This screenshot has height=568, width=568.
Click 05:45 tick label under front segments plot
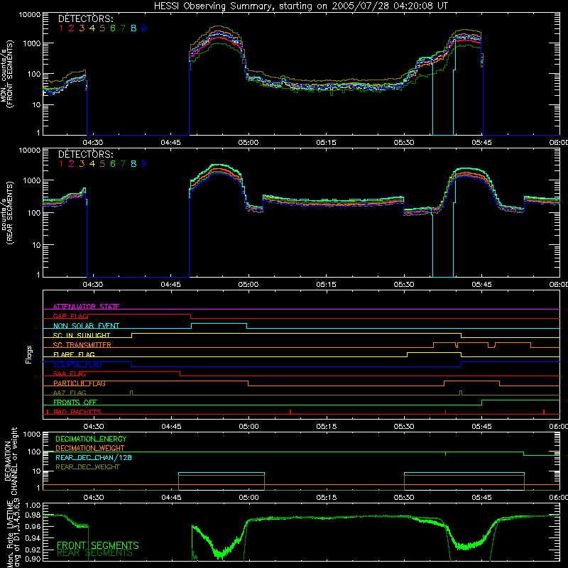482,143
